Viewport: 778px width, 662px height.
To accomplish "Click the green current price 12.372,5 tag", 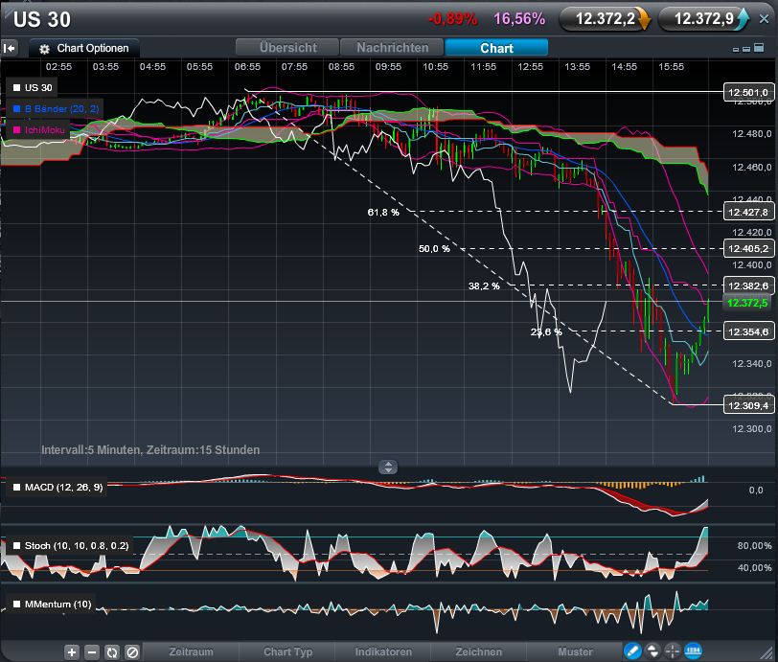I will (747, 303).
